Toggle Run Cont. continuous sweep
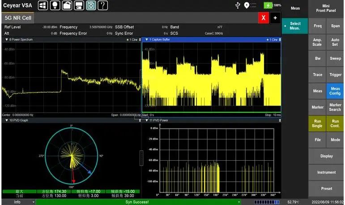 tap(335, 123)
